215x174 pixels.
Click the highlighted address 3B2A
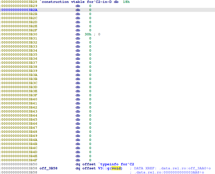19,10
